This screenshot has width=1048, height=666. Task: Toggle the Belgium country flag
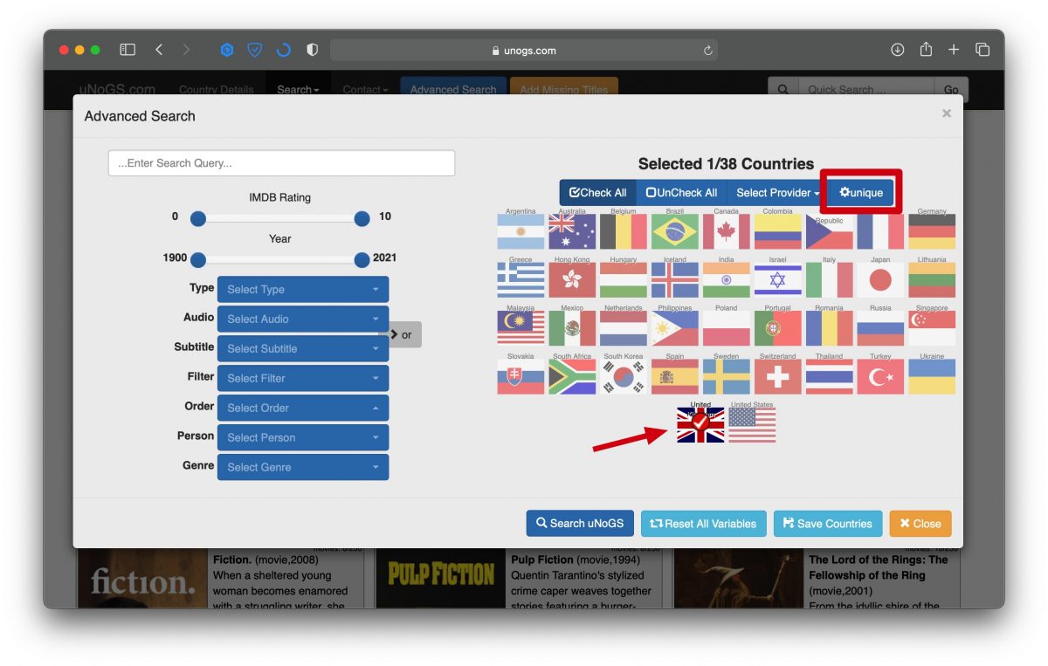624,232
